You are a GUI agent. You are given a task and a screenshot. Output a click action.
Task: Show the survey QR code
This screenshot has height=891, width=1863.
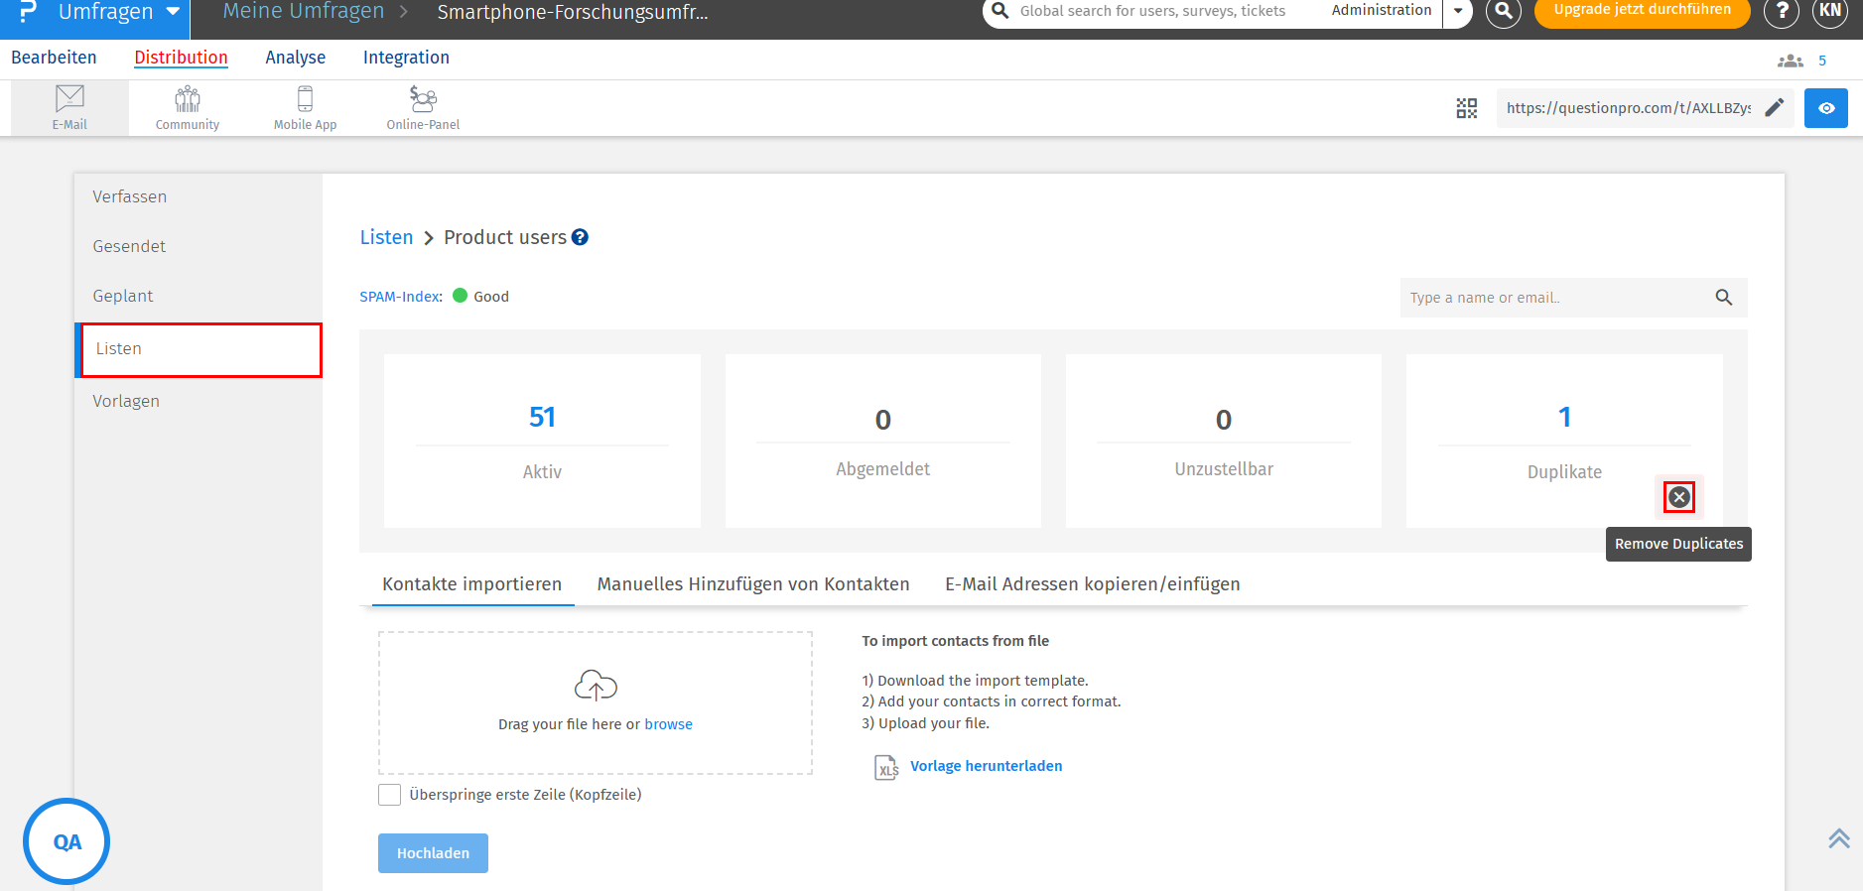pos(1467,108)
